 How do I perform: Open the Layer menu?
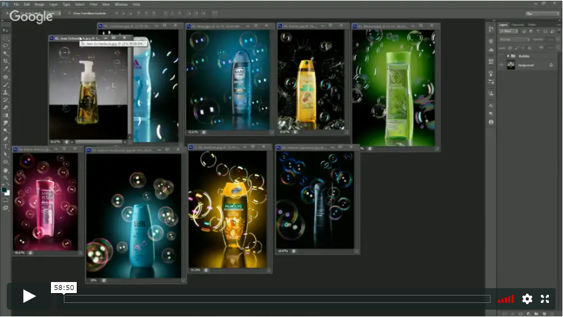[x=53, y=4]
